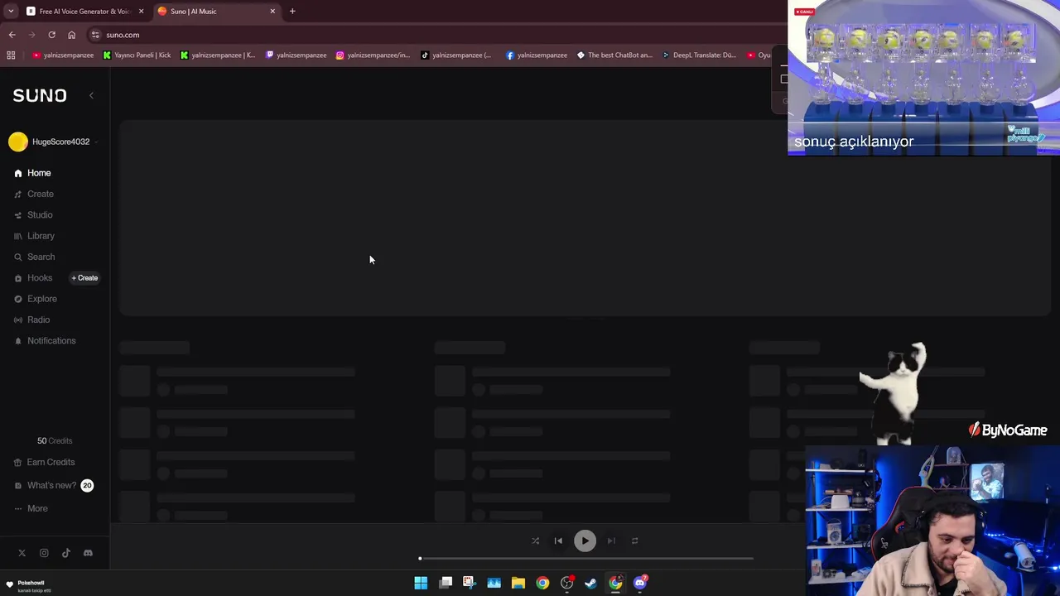Expand the More menu in sidebar

(31, 508)
